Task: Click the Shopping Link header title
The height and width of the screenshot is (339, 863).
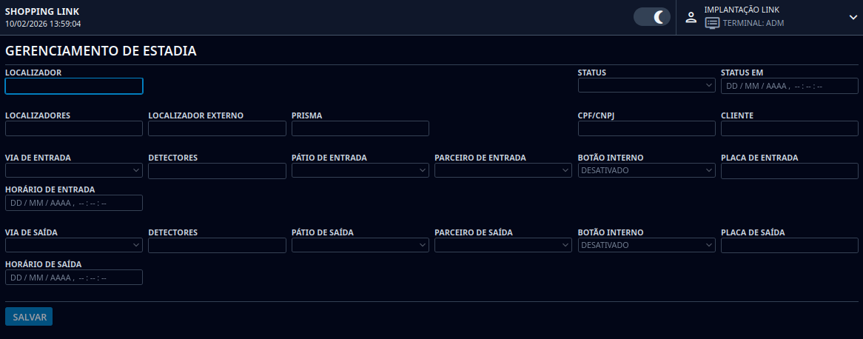Action: pyautogui.click(x=42, y=12)
